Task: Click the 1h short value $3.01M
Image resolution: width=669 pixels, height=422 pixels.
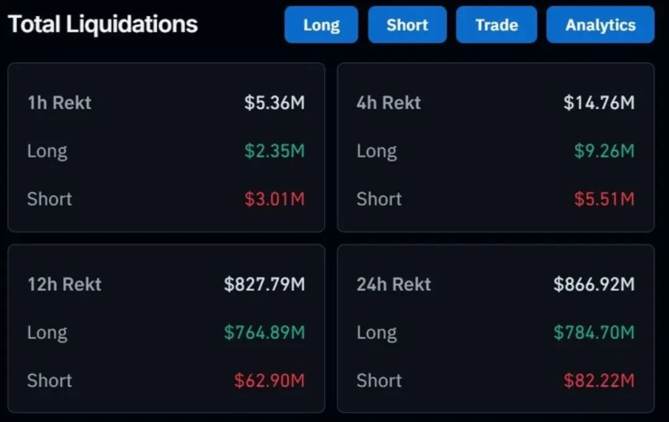Action: [x=274, y=199]
